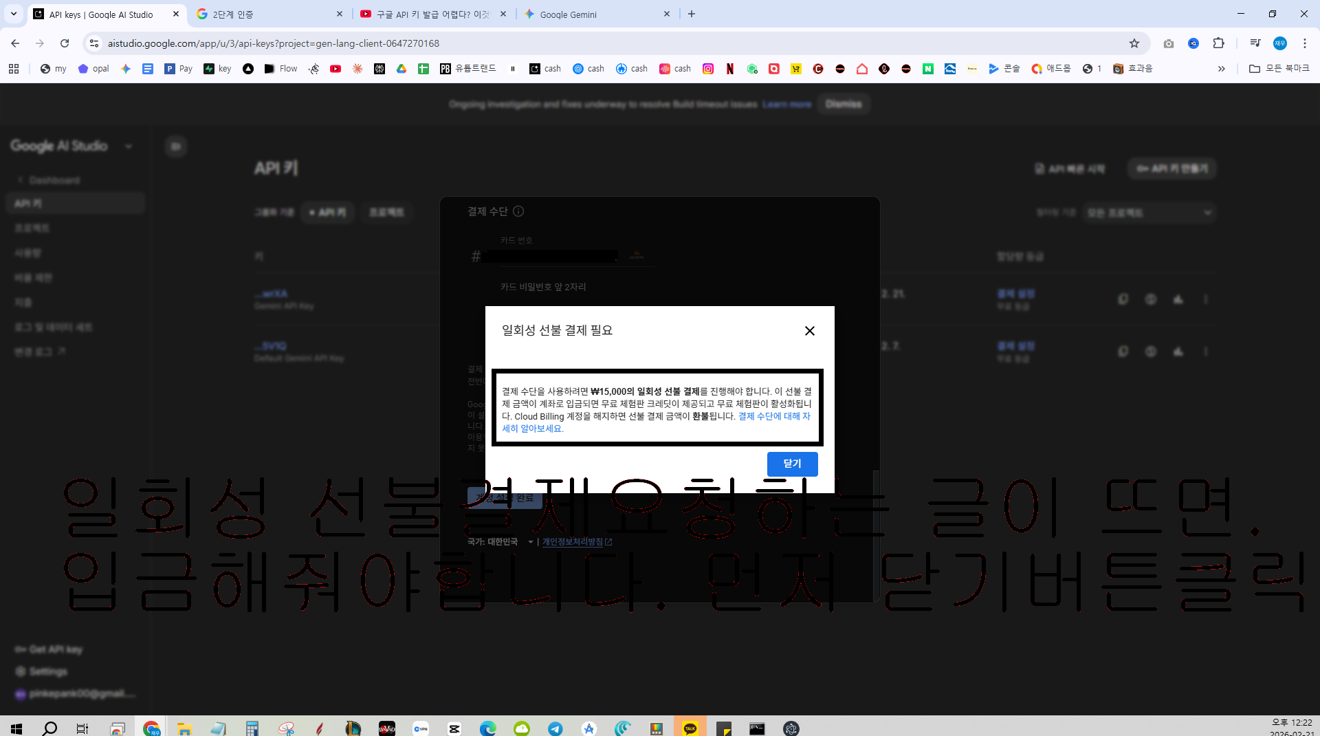The image size is (1320, 736).
Task: Open KakaoTalk from the taskbar
Action: click(x=690, y=728)
